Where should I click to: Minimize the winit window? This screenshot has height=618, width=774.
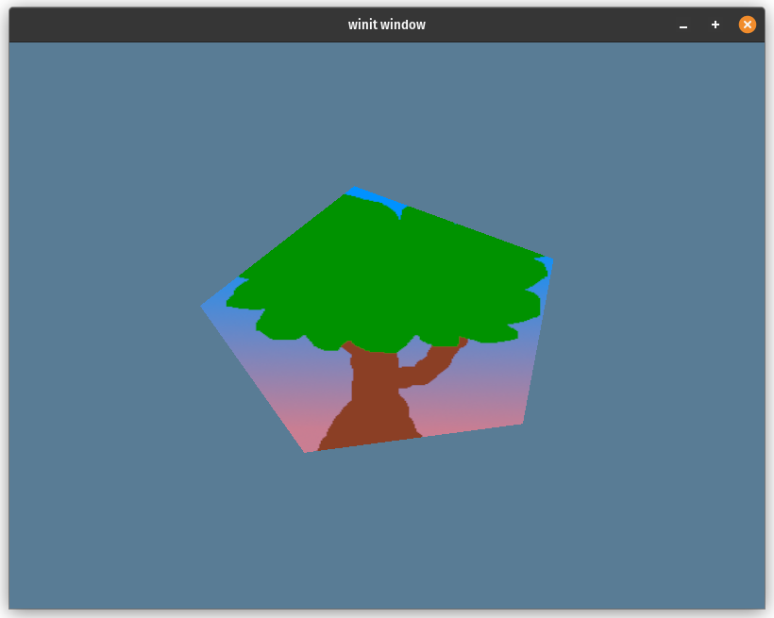pos(683,25)
